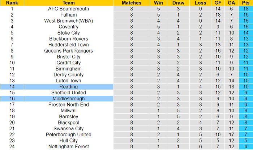The image size is (253, 150).
Task: Open West Bromwich(WBA) team entry
Action: (69, 21)
